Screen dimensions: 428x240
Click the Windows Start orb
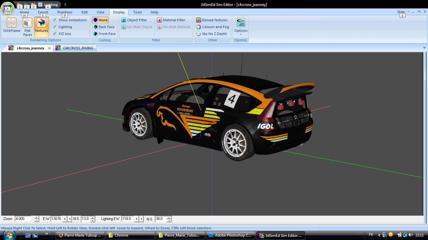(x=9, y=235)
